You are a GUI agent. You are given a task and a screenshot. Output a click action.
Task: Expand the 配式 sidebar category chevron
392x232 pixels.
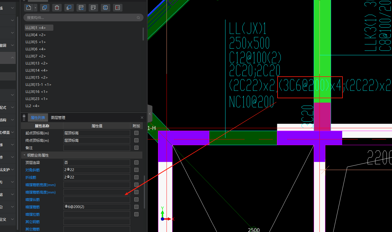12,107
